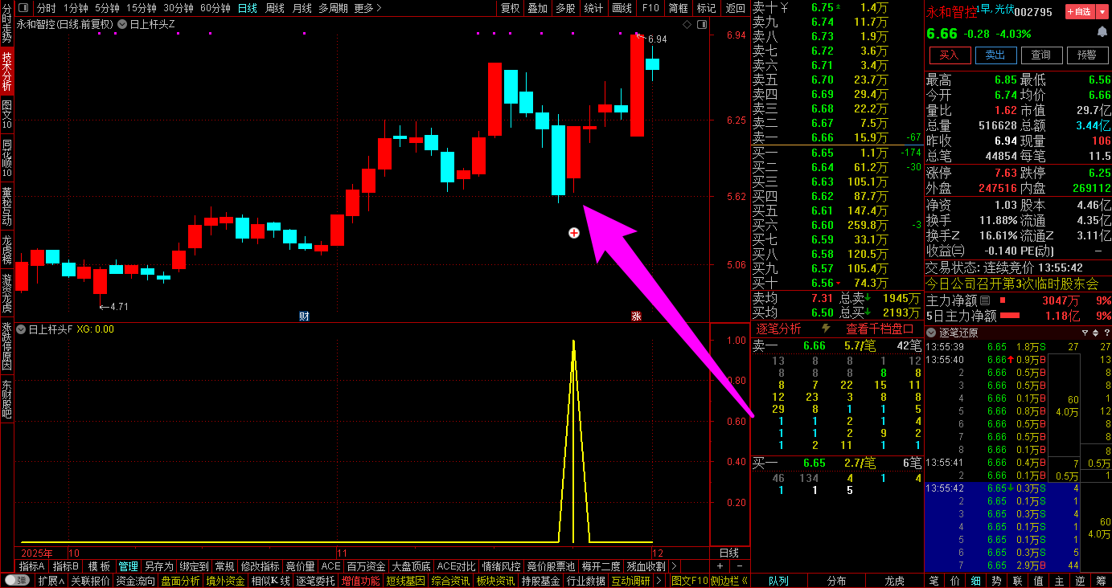Viewport: 1112px width, 588px height.
Task: Click the 返回 back button
Action: [x=735, y=8]
